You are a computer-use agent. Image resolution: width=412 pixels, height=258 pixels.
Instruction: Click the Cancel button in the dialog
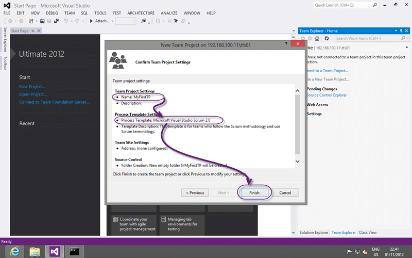tap(285, 192)
